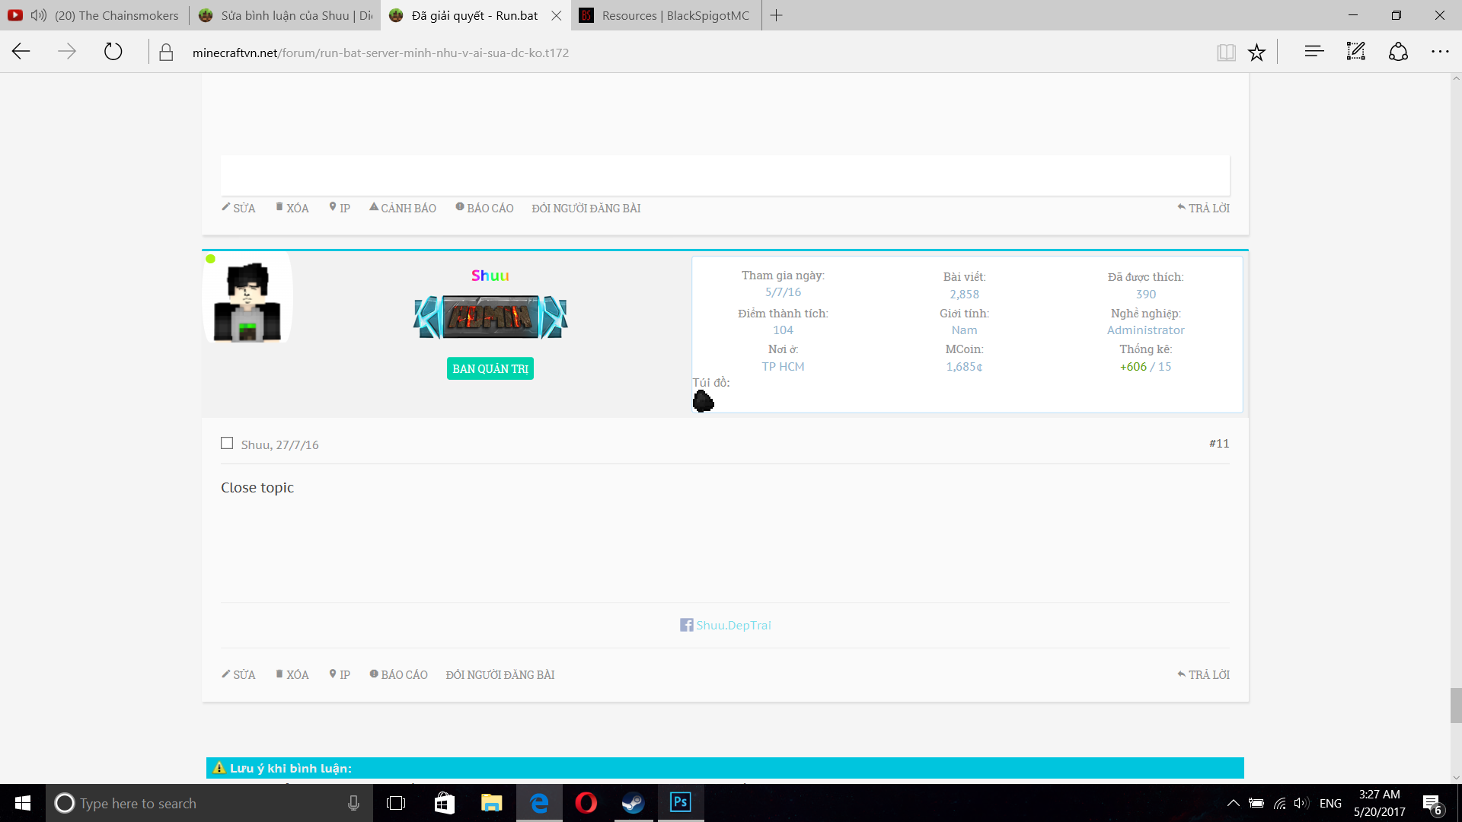Open Photoshop from the taskbar
The image size is (1462, 822).
(680, 803)
